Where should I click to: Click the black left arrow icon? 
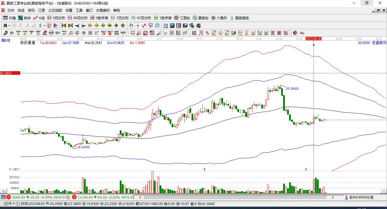[x=77, y=26]
